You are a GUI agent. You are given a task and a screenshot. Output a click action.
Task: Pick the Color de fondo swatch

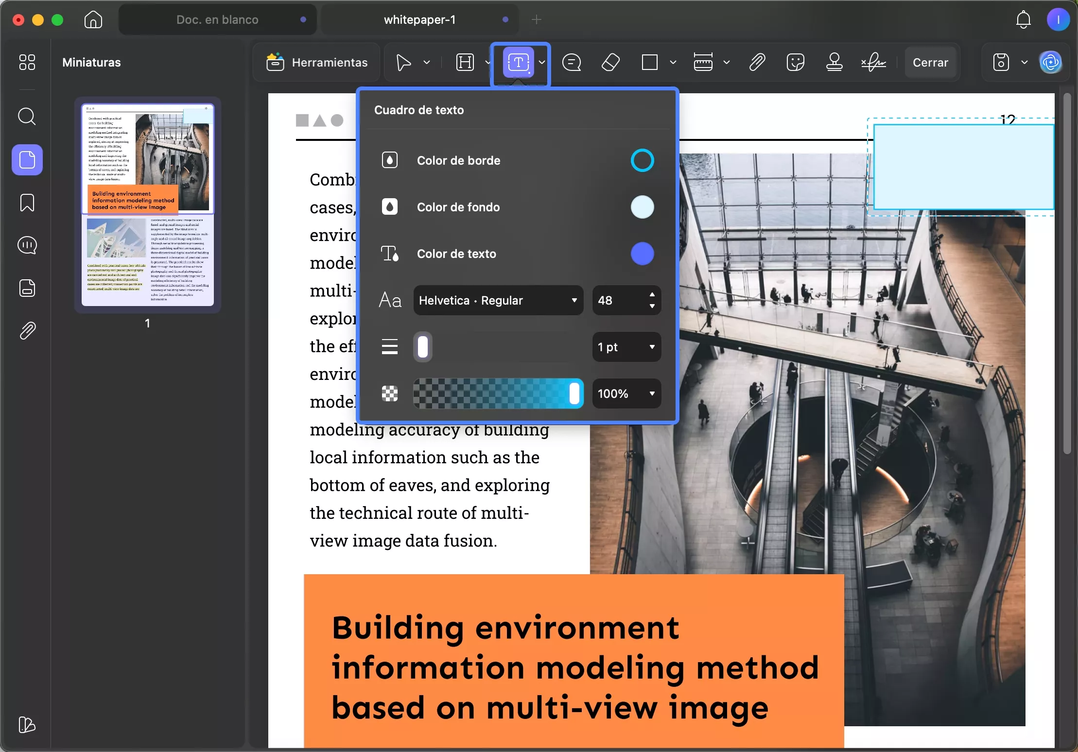point(642,207)
